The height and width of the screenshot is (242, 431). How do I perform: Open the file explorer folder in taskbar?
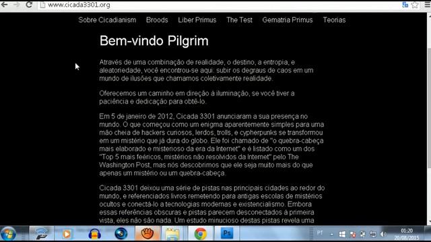pyautogui.click(x=173, y=234)
